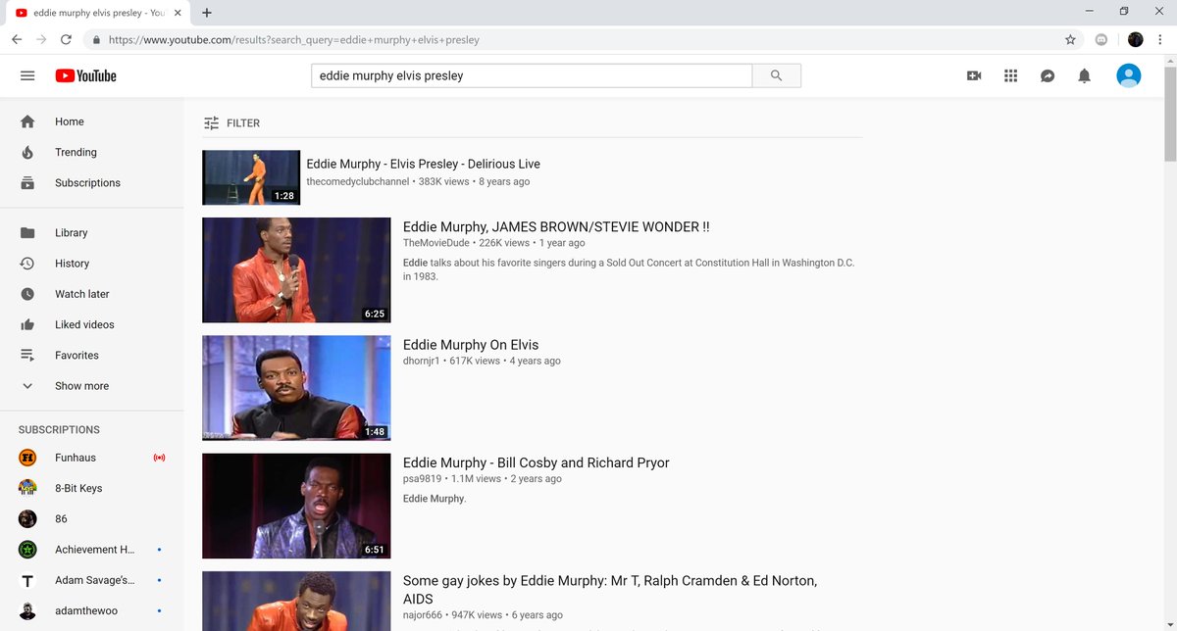Click the page vertical scrollbar
The image size is (1177, 631).
pos(1169,113)
